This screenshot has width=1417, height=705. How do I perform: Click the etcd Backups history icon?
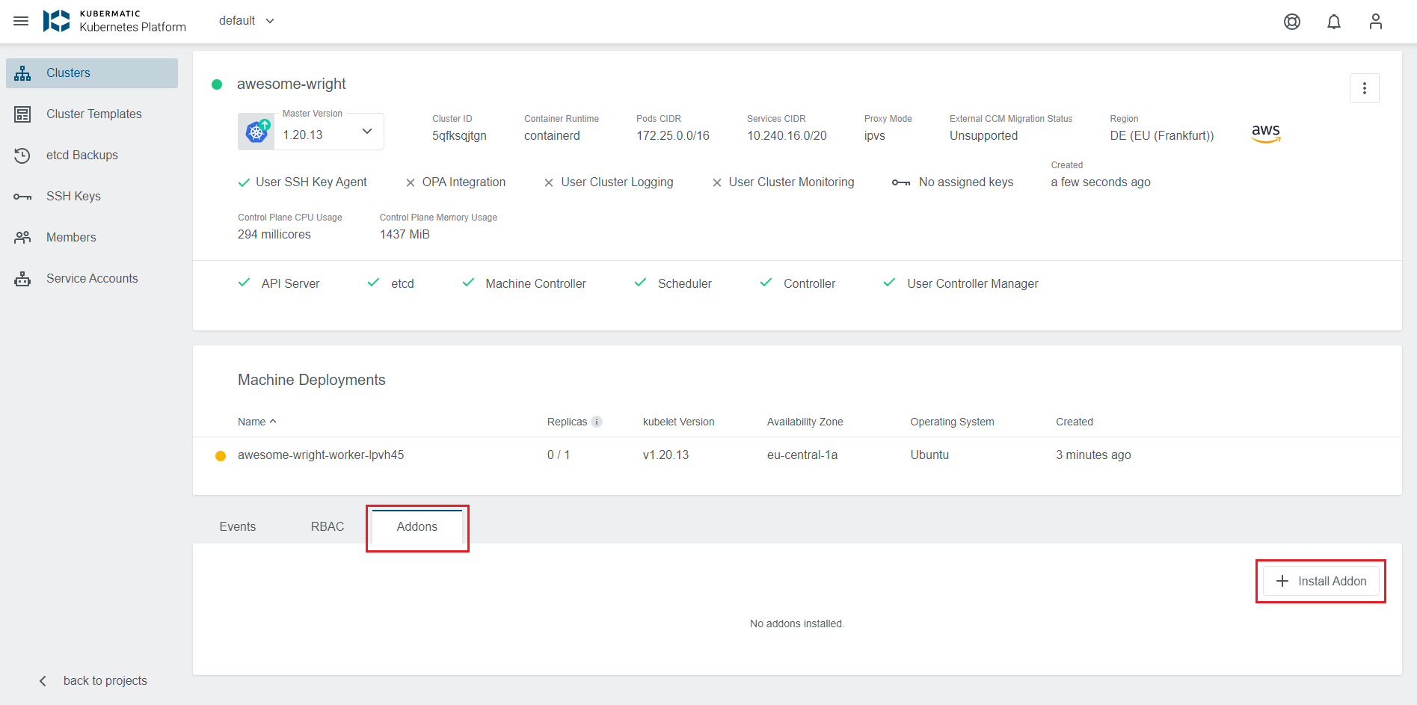tap(22, 156)
